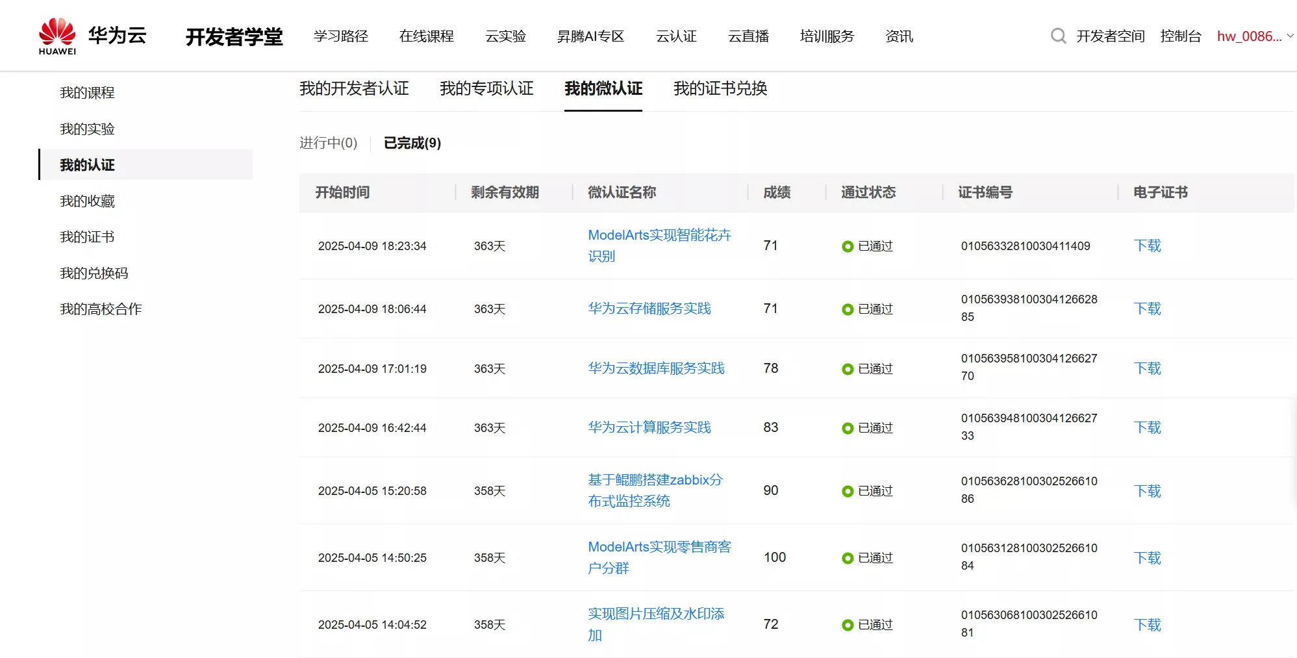
Task: Open the 学习路径 menu
Action: point(341,36)
